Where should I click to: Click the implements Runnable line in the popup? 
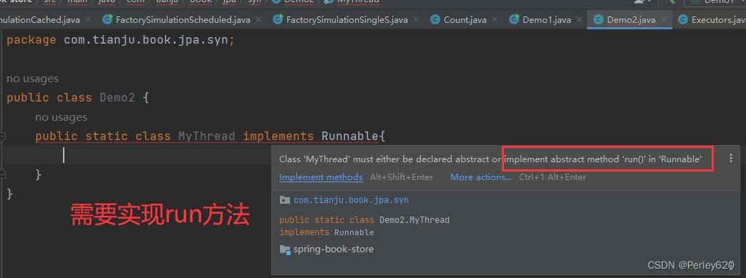tap(326, 232)
